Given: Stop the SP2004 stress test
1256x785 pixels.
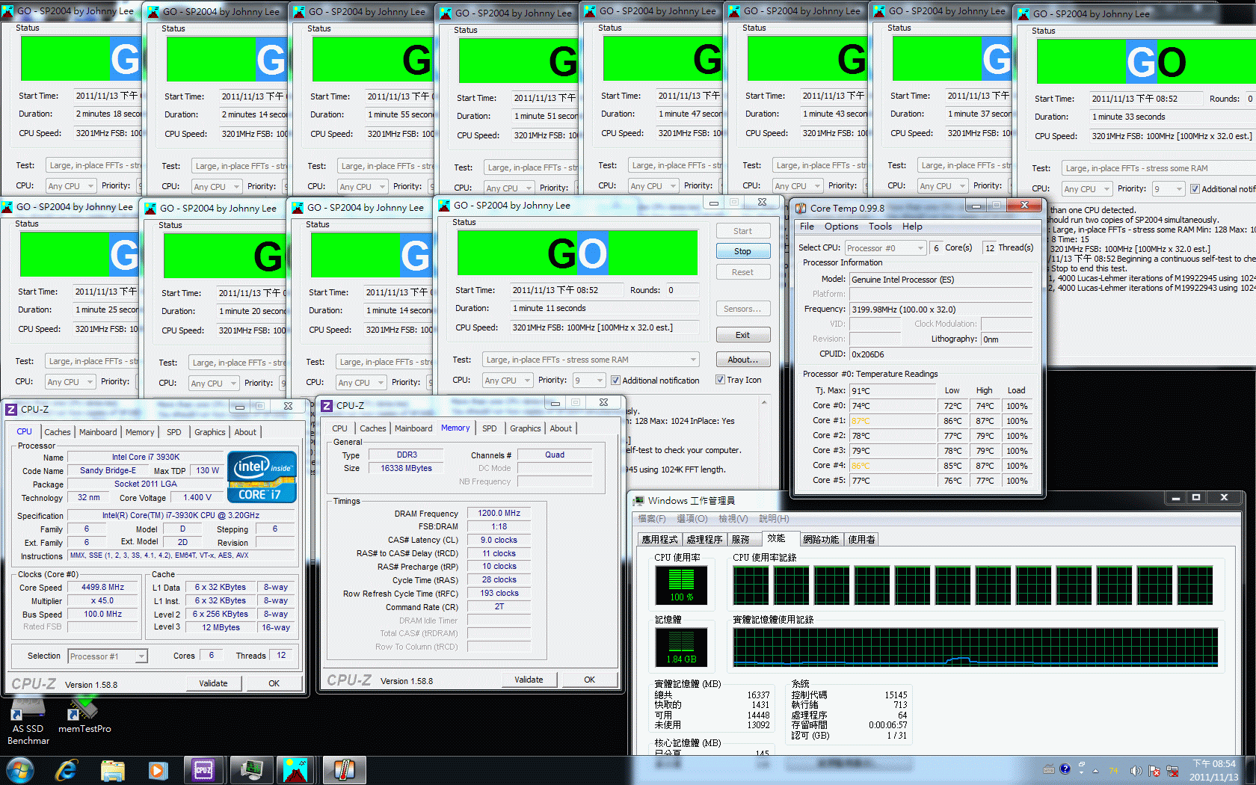Looking at the screenshot, I should click(742, 251).
